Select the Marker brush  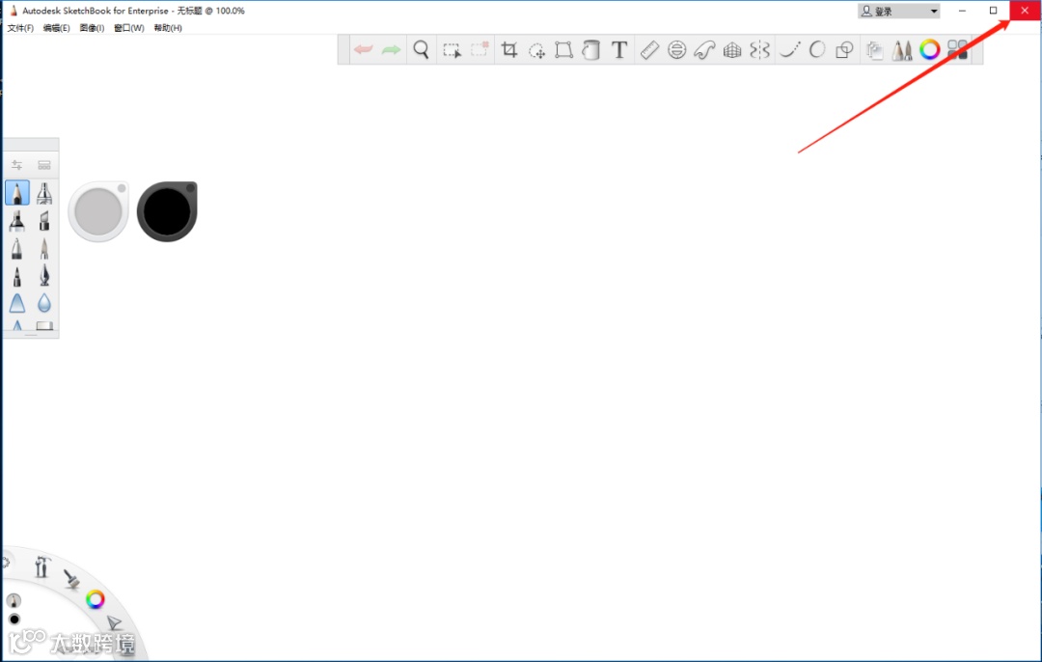[x=17, y=221]
